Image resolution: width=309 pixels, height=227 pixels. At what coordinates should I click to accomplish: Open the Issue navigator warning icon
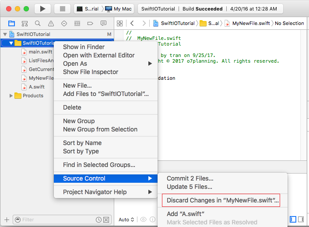click(51, 24)
